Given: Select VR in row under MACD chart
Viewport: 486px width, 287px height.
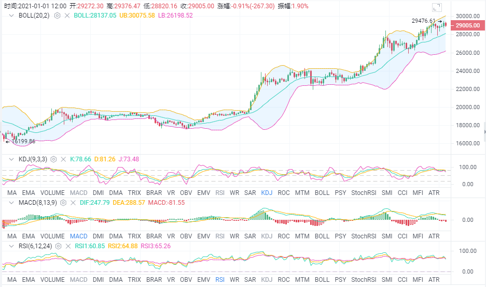Looking at the screenshot, I should click(171, 236).
